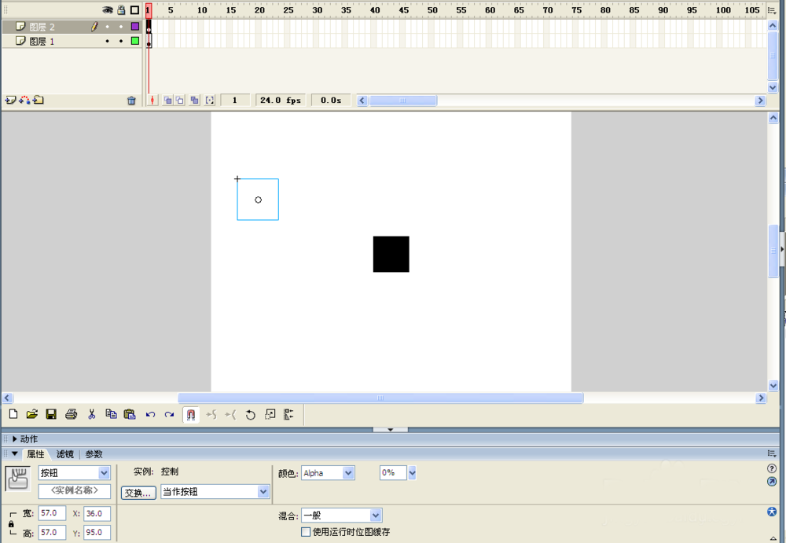Click the 0.0s elapsed time field

[331, 101]
